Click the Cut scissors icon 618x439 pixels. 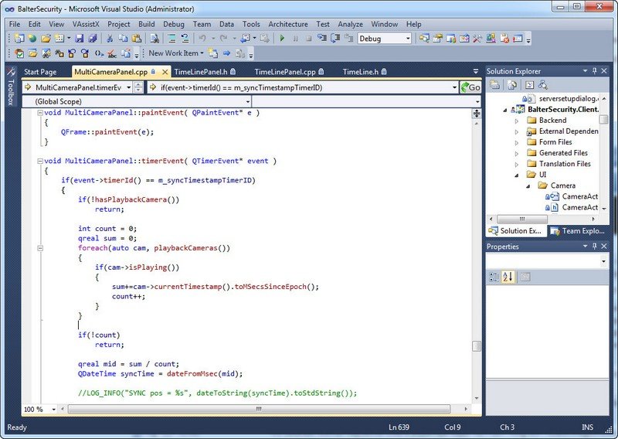[x=110, y=38]
